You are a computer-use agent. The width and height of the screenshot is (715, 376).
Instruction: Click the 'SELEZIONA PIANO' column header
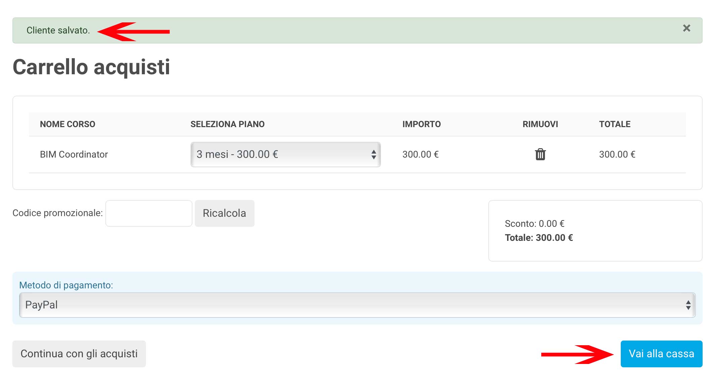(227, 124)
